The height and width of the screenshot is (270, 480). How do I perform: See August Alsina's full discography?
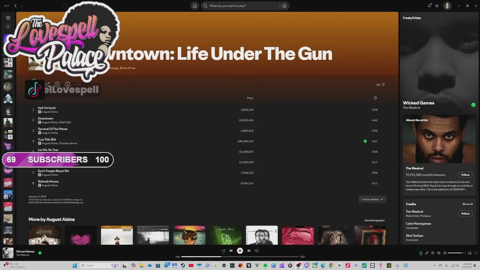click(x=374, y=220)
